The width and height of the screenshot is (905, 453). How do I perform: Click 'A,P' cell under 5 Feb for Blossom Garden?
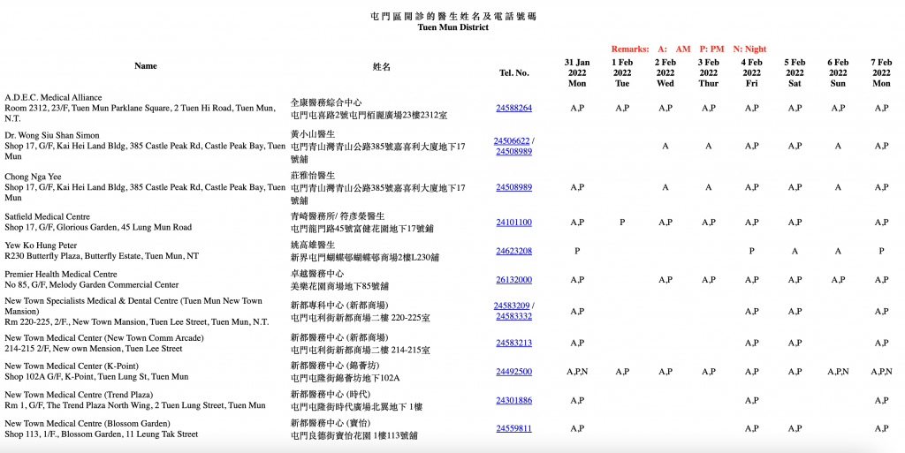pos(795,428)
